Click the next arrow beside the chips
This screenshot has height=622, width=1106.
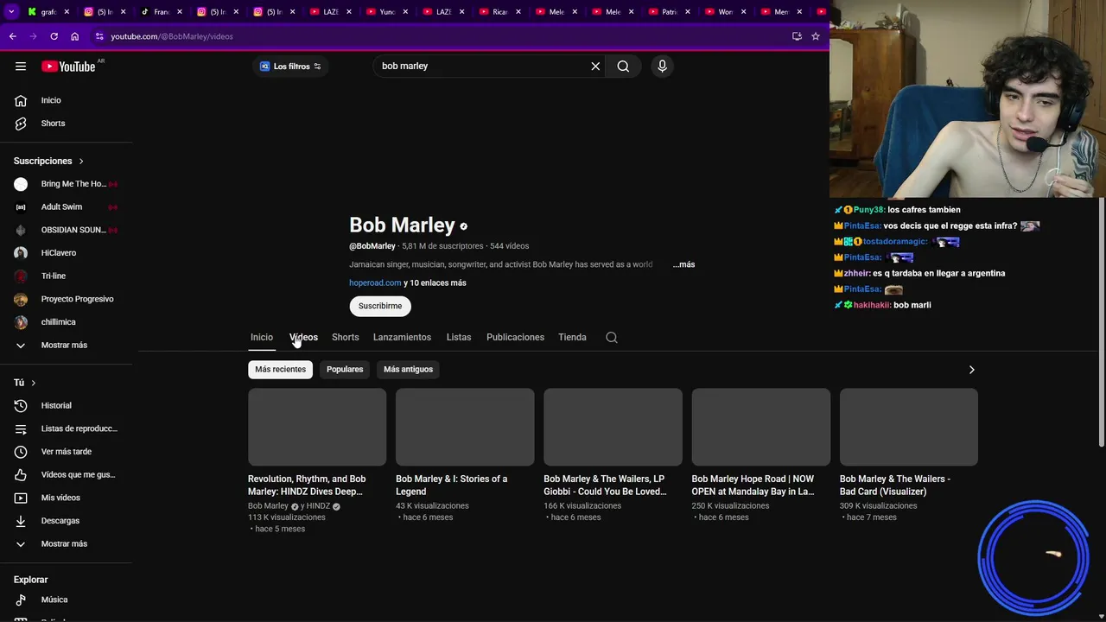(971, 370)
